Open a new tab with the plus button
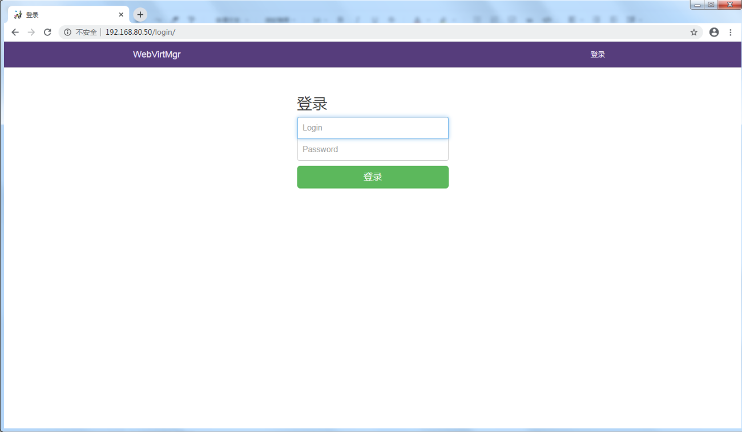 140,15
